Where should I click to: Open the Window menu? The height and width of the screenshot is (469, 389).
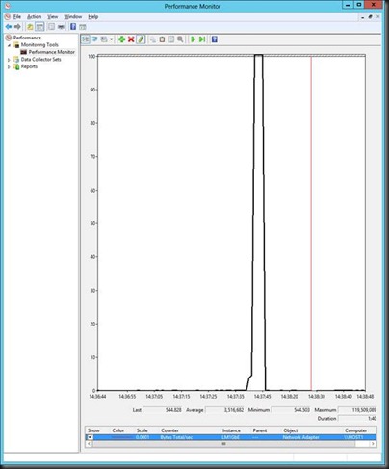click(x=73, y=16)
